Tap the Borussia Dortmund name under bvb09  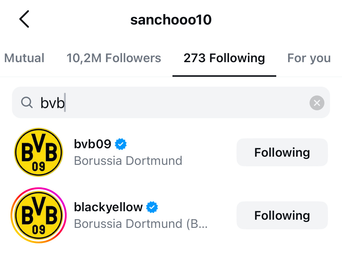128,161
